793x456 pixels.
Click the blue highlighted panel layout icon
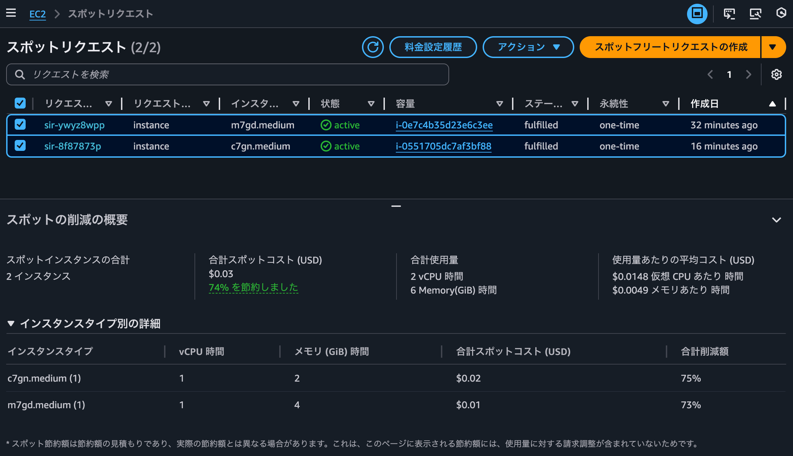coord(697,14)
